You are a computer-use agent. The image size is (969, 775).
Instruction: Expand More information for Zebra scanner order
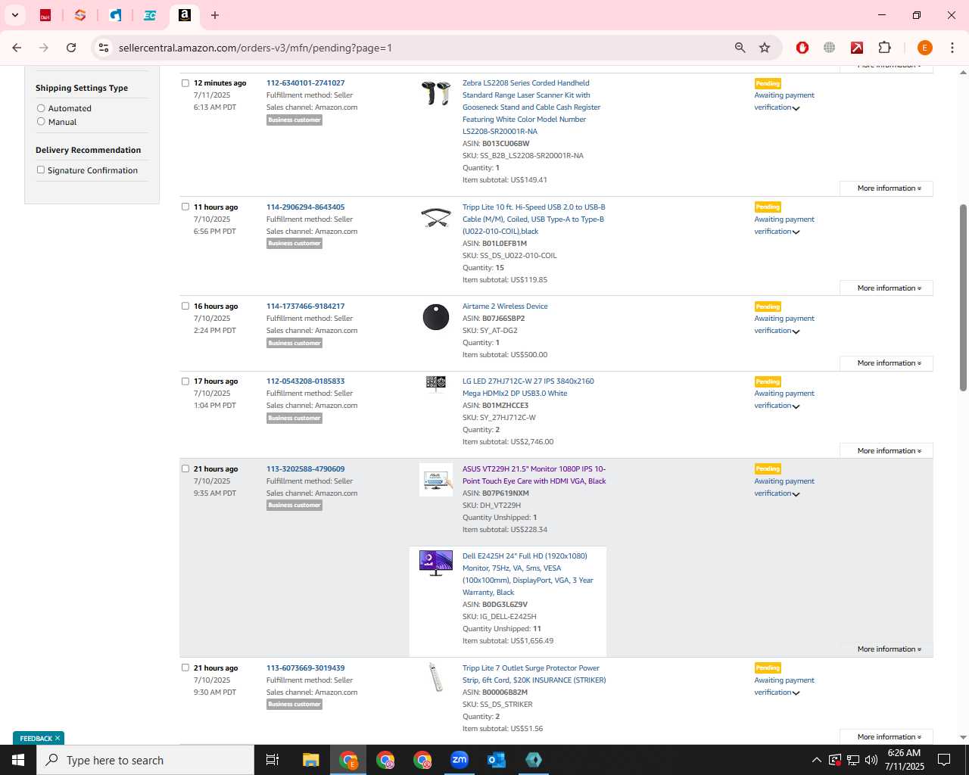coord(886,188)
